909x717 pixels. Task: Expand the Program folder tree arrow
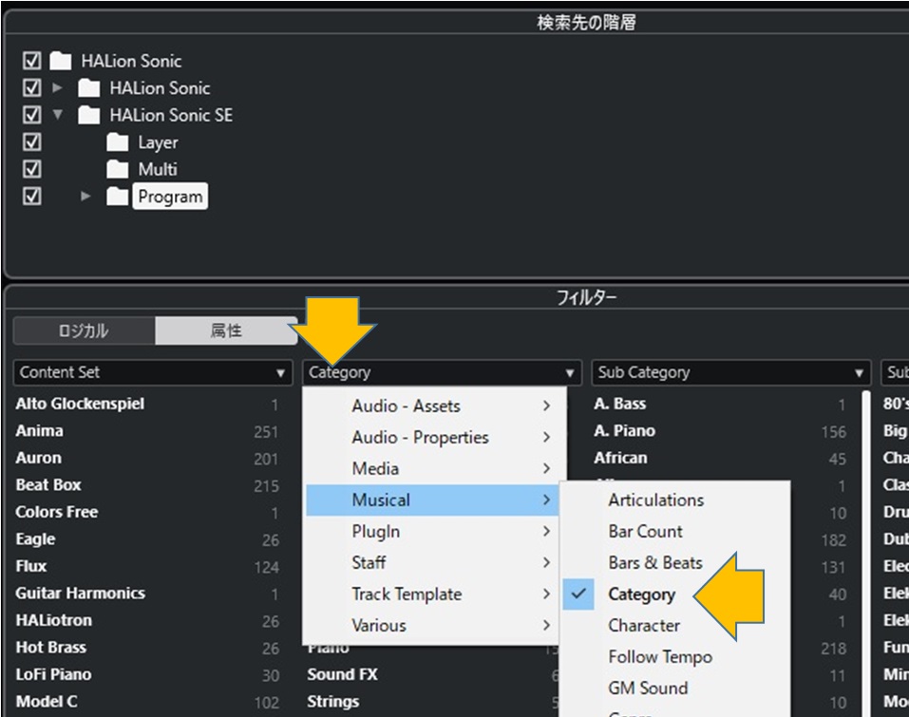point(85,197)
